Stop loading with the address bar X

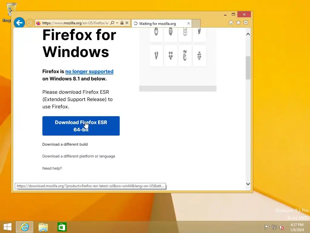point(127,23)
